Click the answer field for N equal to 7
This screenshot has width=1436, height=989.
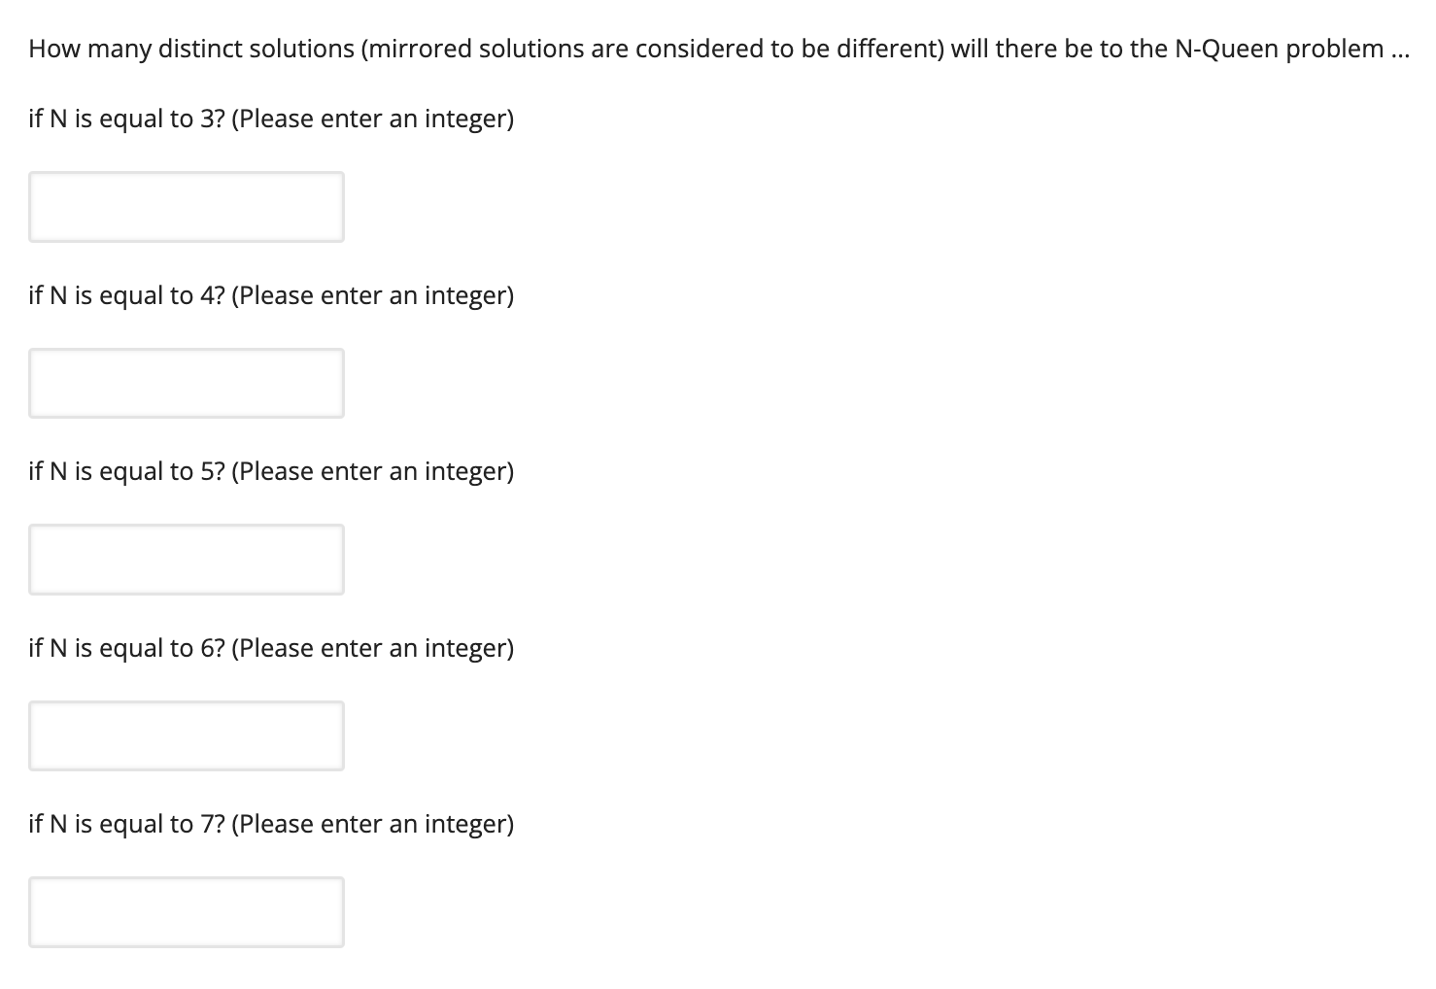pos(187,911)
